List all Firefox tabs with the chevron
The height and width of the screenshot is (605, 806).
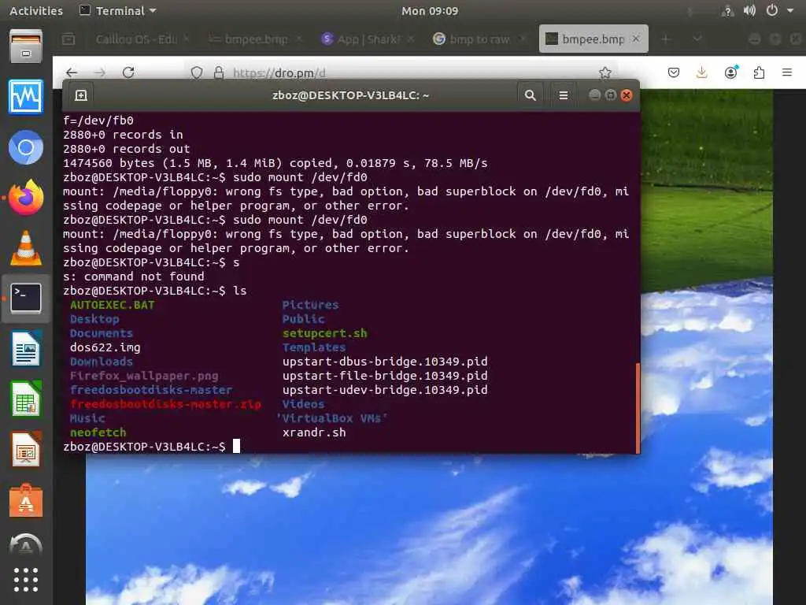697,39
